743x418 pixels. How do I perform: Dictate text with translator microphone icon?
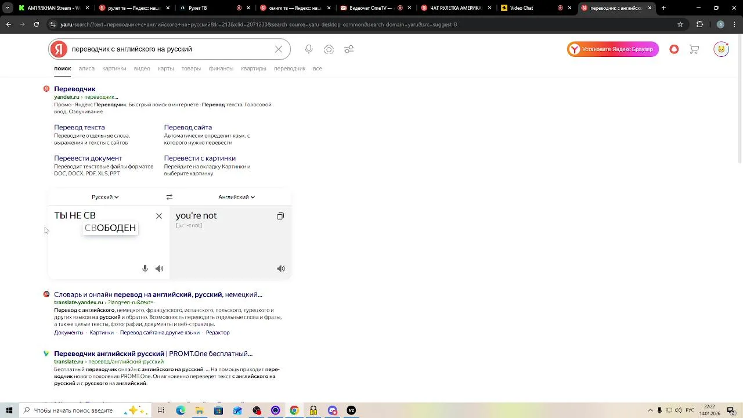coord(145,268)
